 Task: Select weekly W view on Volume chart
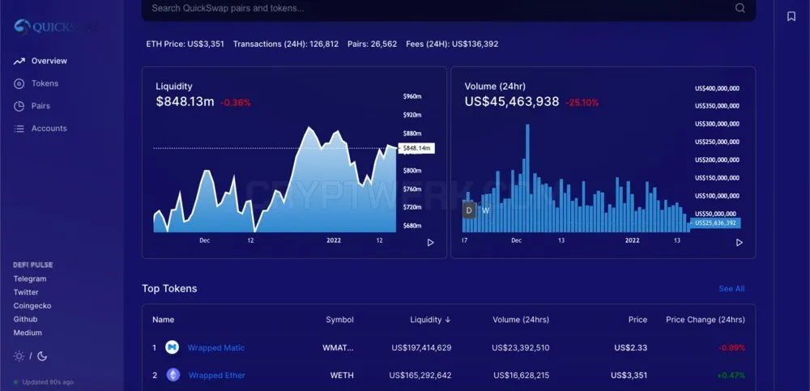click(x=485, y=210)
